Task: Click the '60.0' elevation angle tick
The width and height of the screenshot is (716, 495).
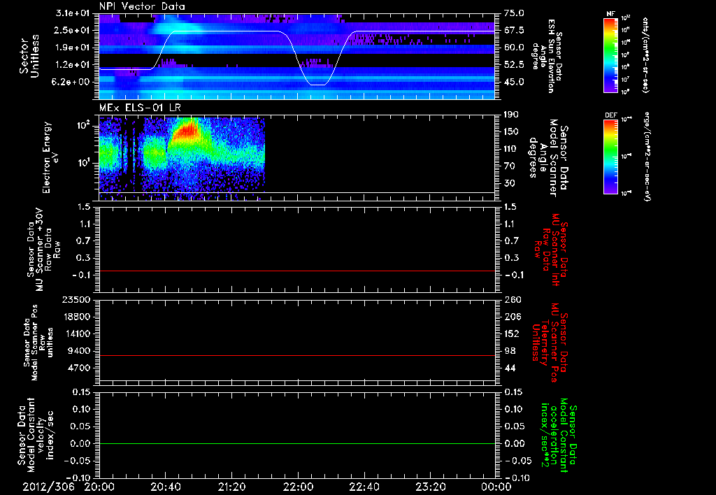Action: click(x=514, y=48)
